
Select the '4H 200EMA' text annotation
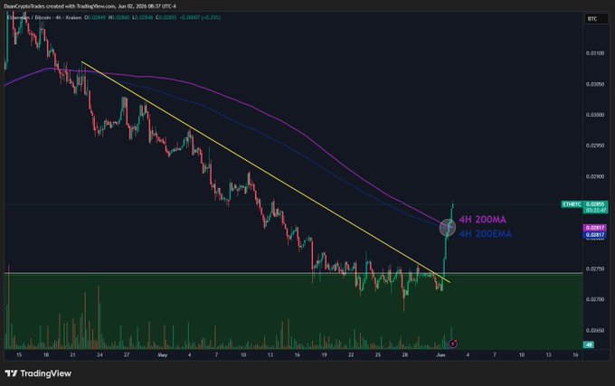coord(485,234)
